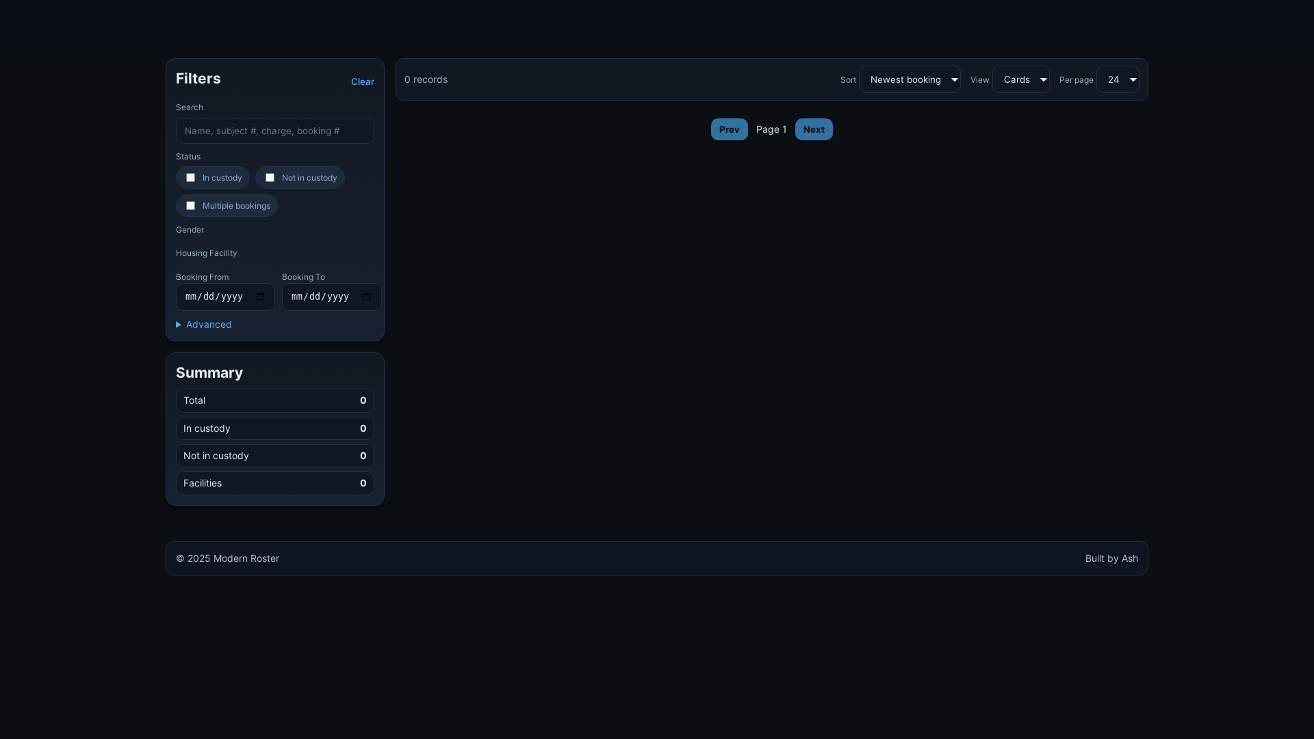Open calendar picker icon for Booking To
This screenshot has width=1314, height=739.
click(367, 297)
